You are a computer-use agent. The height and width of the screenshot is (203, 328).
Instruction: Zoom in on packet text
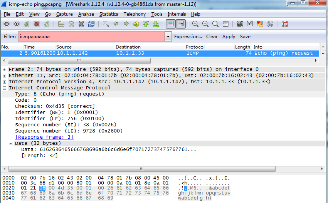[195, 24]
